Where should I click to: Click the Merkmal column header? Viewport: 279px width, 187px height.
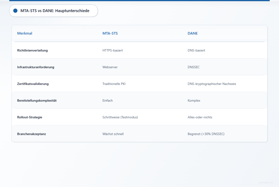pyautogui.click(x=25, y=33)
